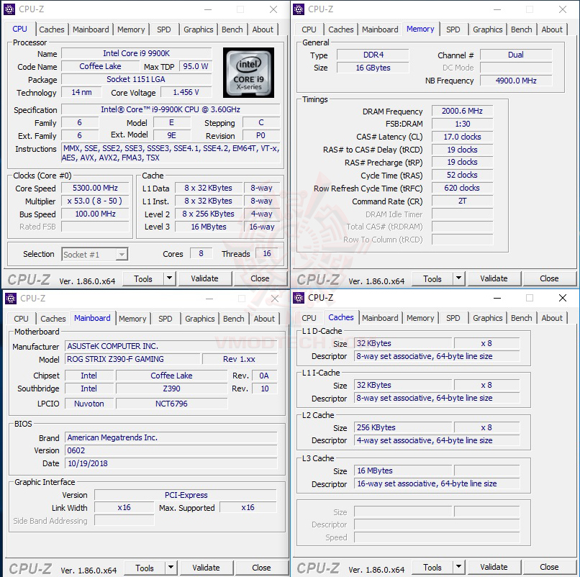Click the CPU-Z icon on the Caches window title bar
The image size is (580, 577).
(x=298, y=298)
